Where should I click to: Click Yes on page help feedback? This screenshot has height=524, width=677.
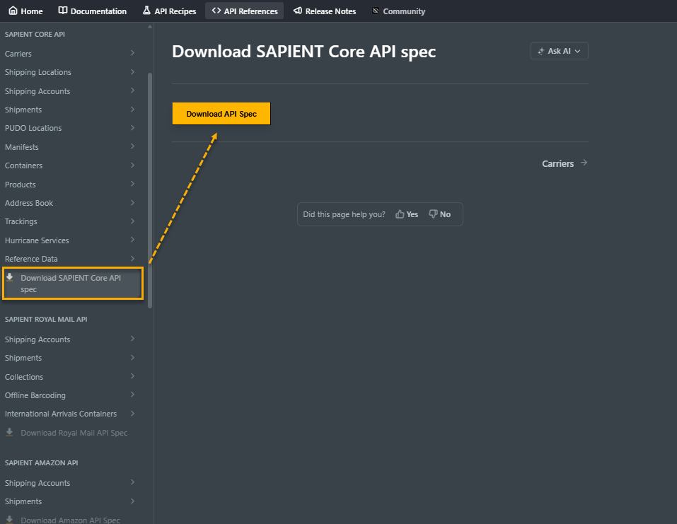pos(407,214)
